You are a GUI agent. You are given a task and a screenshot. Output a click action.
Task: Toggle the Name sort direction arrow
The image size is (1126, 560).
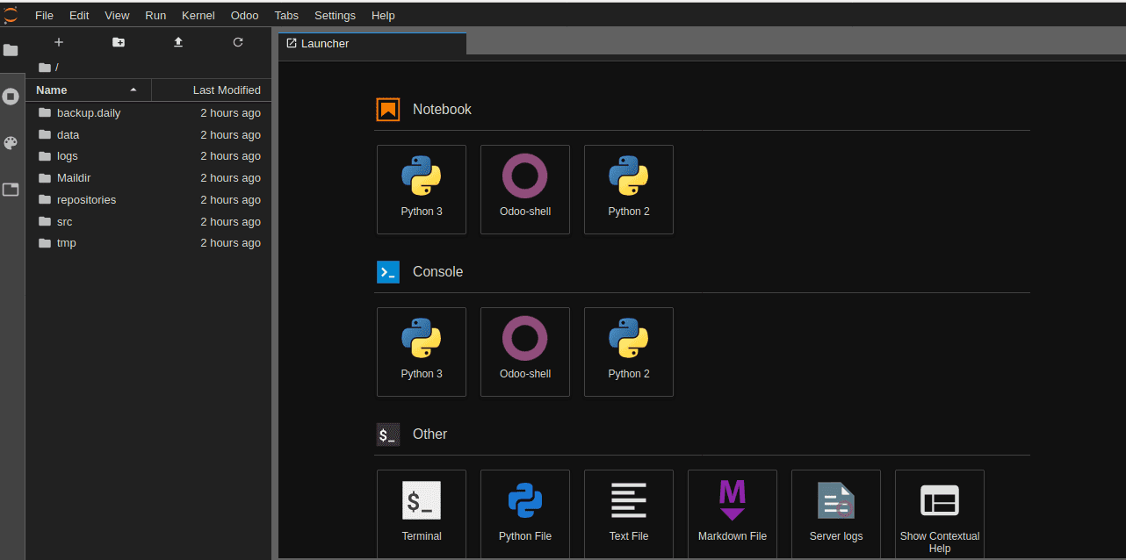(x=134, y=90)
